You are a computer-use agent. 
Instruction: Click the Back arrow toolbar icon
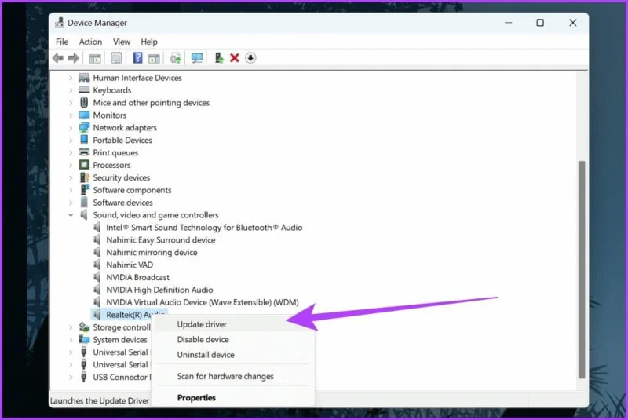tap(58, 58)
